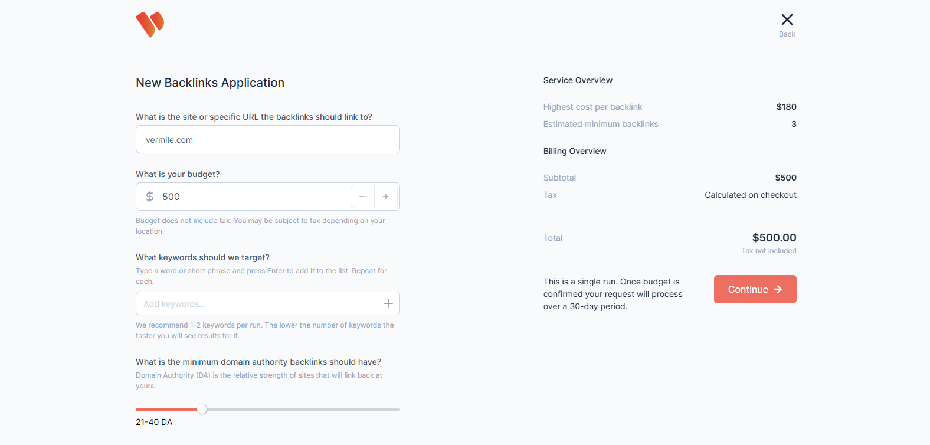Click the Vermile logo icon
Viewport: 930px width, 445px height.
click(150, 24)
